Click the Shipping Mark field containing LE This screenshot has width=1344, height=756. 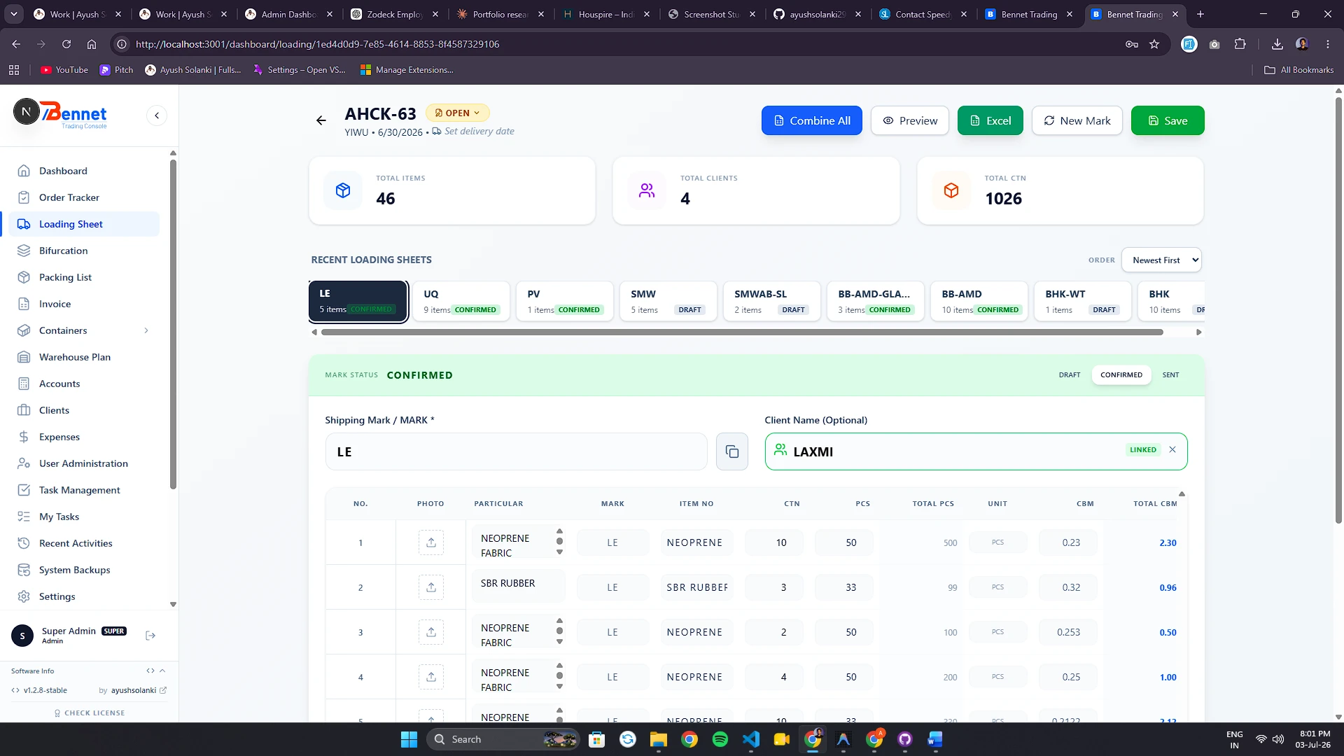tap(516, 451)
